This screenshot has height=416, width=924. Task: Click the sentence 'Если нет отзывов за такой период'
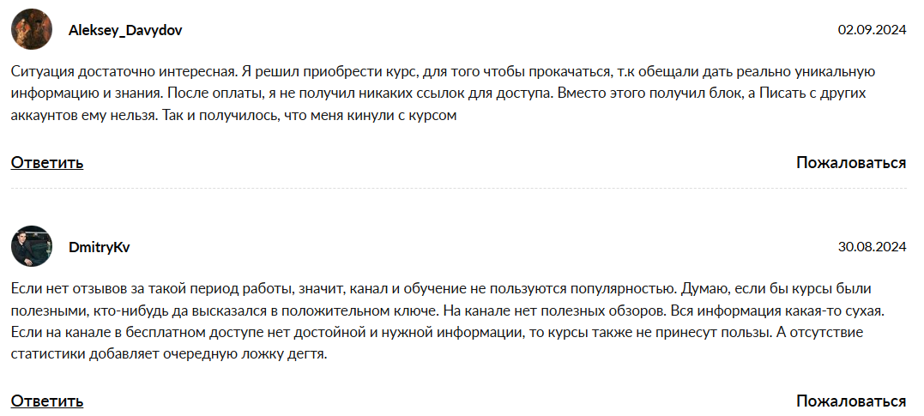coord(154,288)
